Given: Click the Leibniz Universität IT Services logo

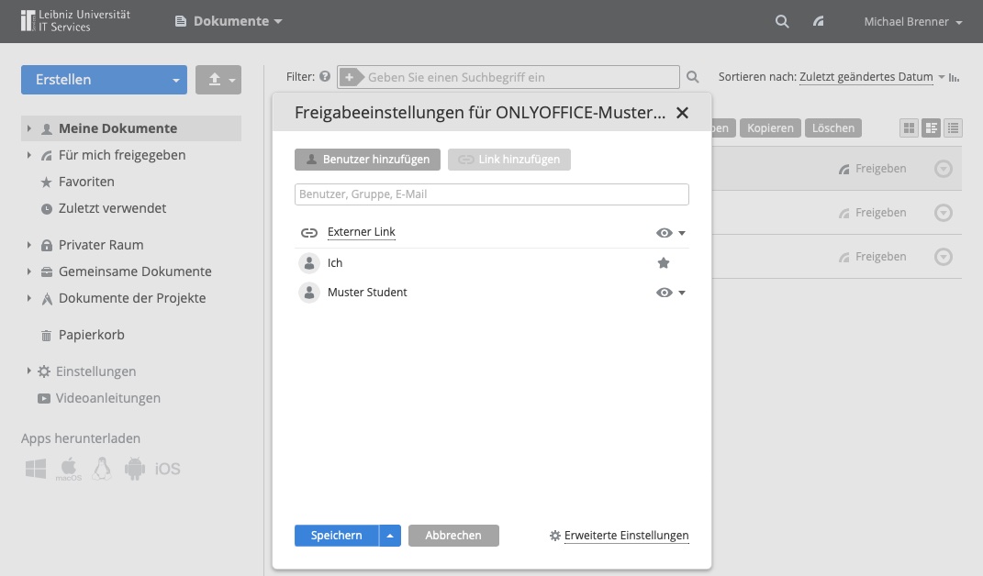Looking at the screenshot, I should click(x=75, y=21).
